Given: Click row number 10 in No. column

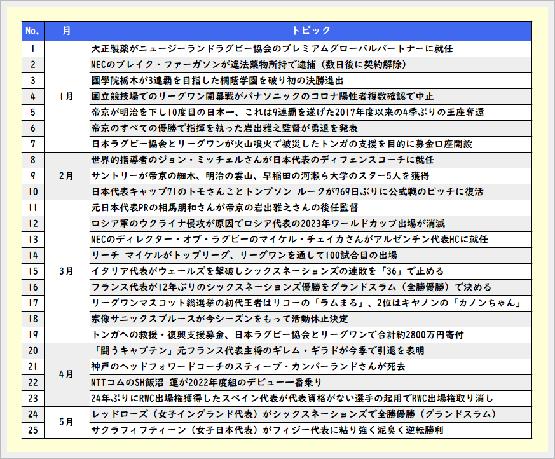Looking at the screenshot, I should pos(32,191).
